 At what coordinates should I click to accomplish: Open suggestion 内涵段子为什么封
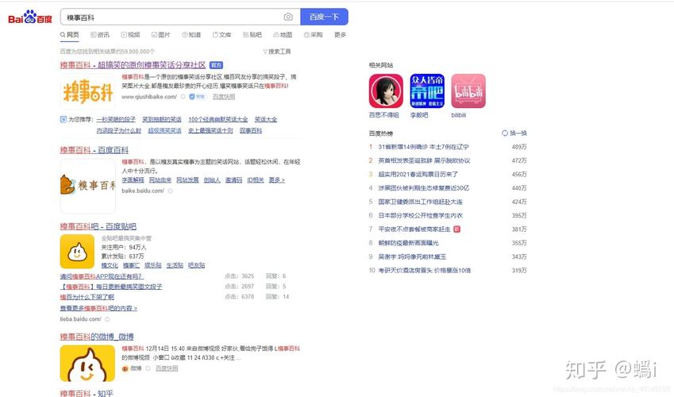[119, 130]
